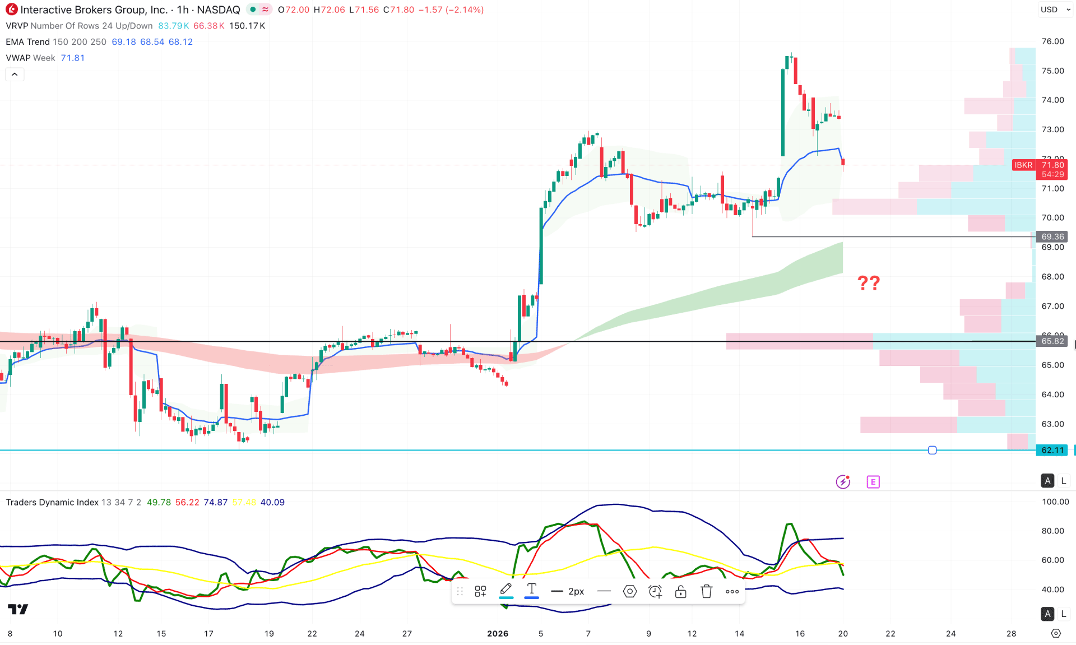Open the text color tool in drawing toolbar
This screenshot has width=1076, height=645.
(531, 591)
